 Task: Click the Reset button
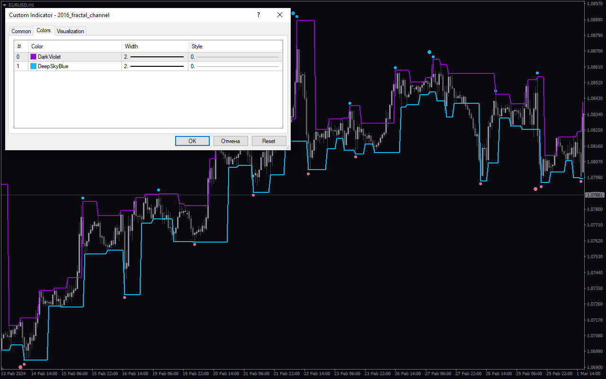pos(269,141)
